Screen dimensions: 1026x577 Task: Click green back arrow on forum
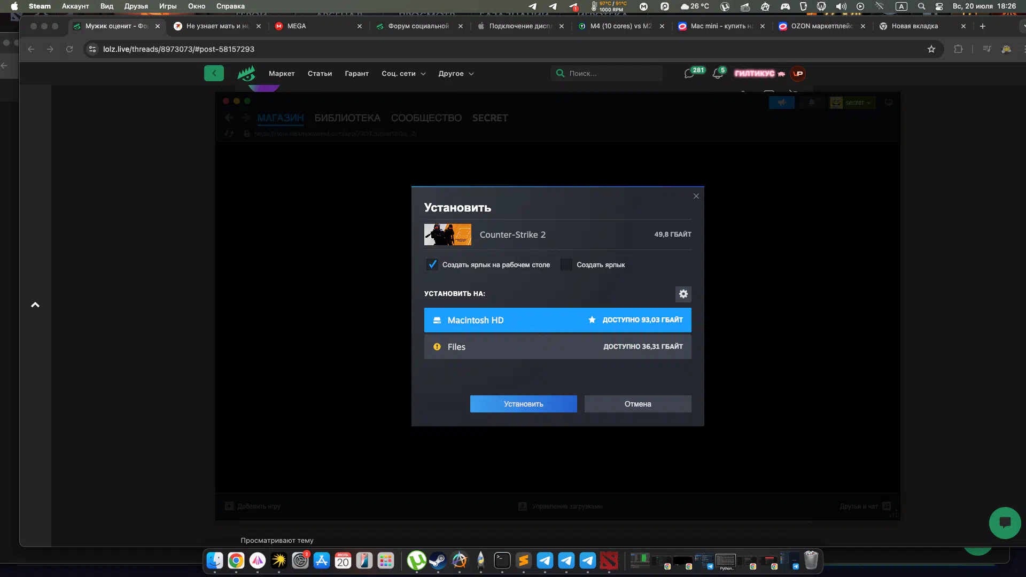click(214, 73)
